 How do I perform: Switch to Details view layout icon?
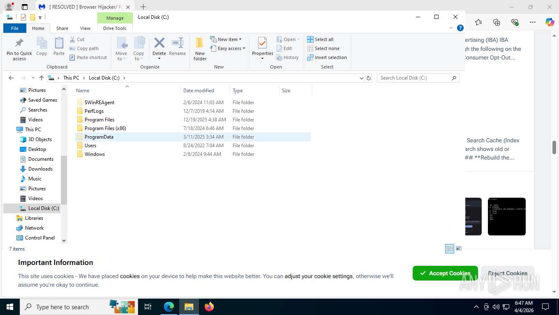(x=450, y=249)
